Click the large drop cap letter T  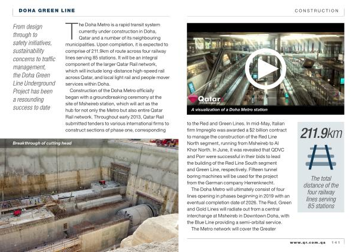tap(71, 31)
